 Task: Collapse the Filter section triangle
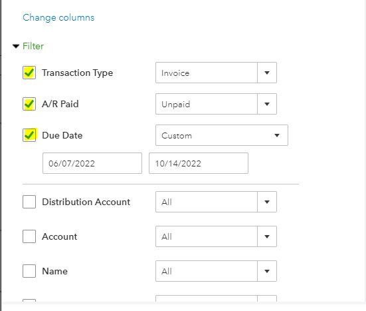[16, 46]
